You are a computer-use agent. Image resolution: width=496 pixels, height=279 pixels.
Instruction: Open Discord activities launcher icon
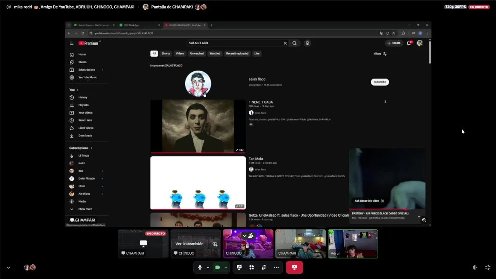(251, 267)
